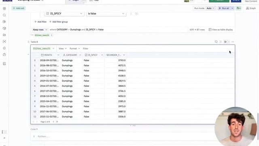The height and width of the screenshot is (146, 259).
Task: Open IS_SPICY column header menu
Action: point(102,55)
